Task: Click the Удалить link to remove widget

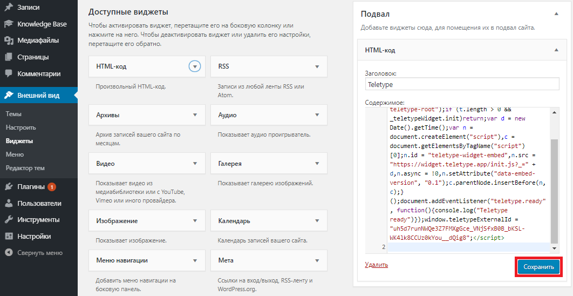Action: (377, 265)
